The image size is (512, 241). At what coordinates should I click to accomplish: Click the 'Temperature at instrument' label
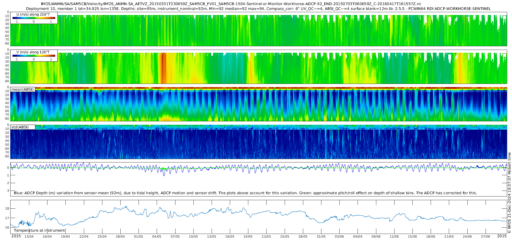[40, 230]
